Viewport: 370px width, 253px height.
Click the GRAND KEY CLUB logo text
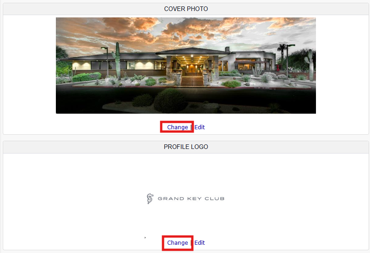191,198
